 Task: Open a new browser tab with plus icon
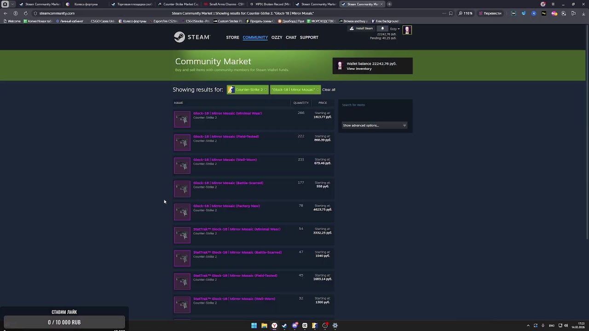389,4
